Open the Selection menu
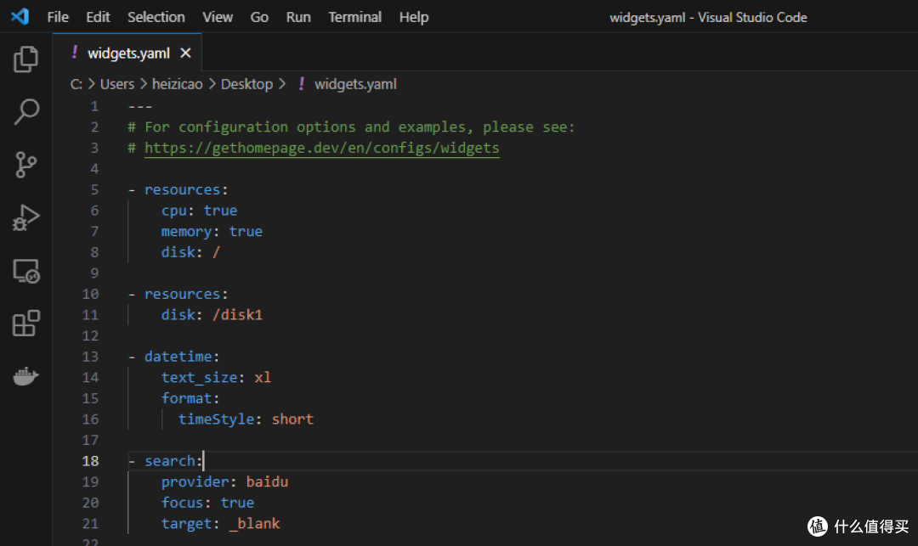The width and height of the screenshot is (918, 546). point(156,17)
